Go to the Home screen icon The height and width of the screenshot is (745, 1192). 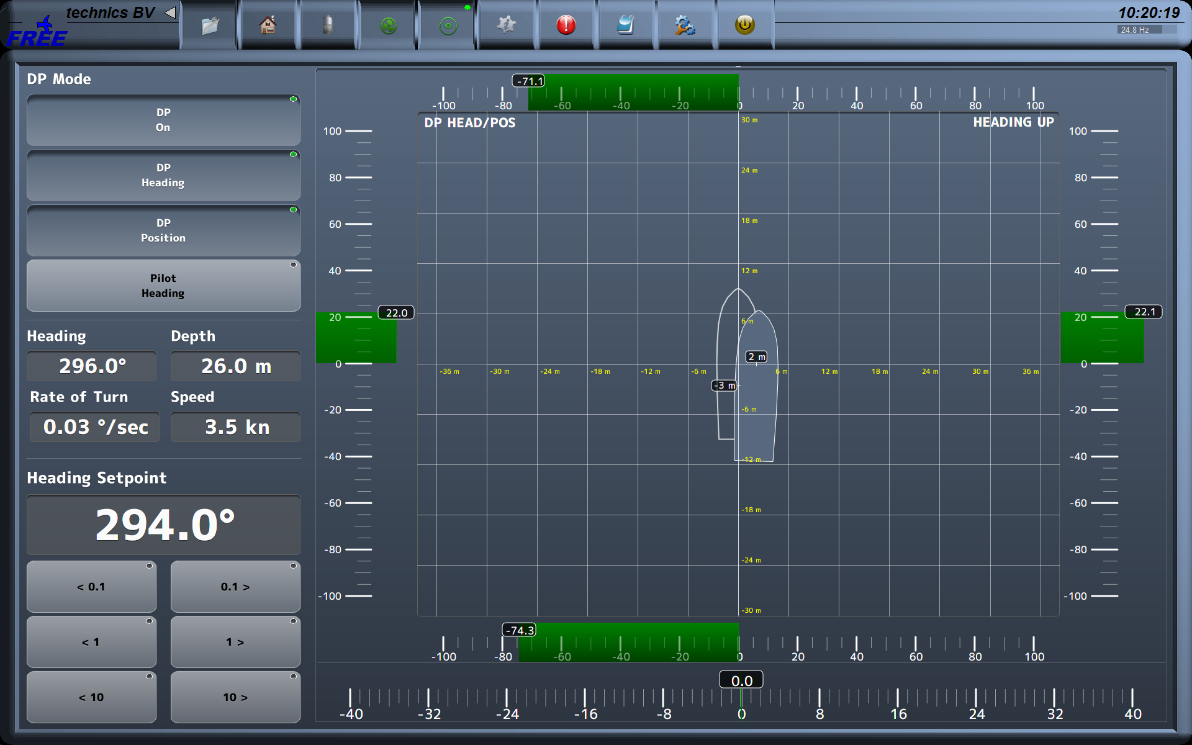coord(268,25)
